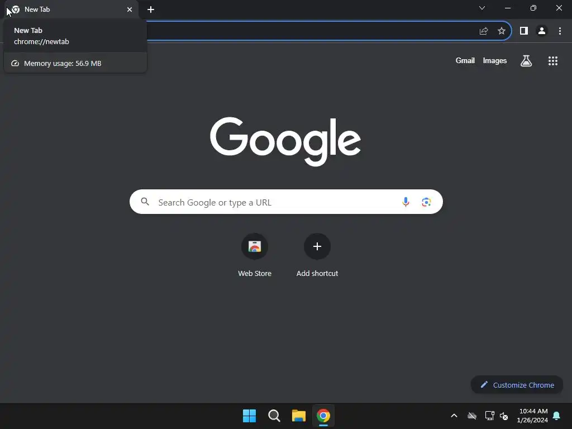Minimize the Chrome window

click(507, 8)
